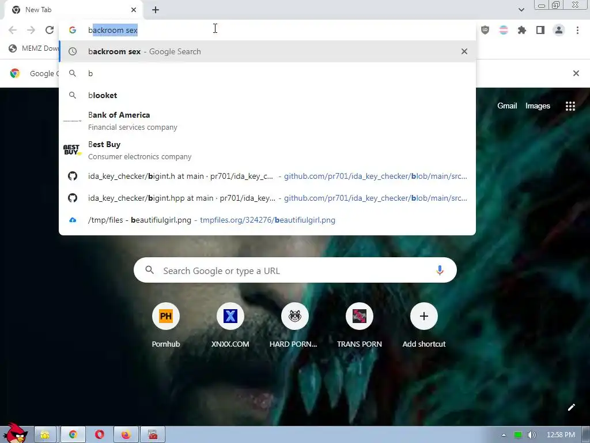Select the New Tab tab
This screenshot has width=590, height=443.
click(73, 10)
